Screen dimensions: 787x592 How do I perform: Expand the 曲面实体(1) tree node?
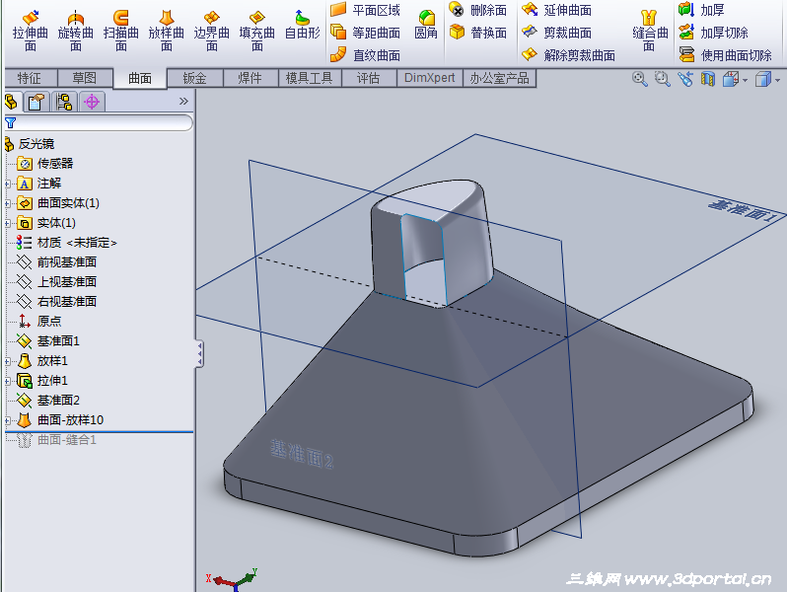[x=8, y=203]
